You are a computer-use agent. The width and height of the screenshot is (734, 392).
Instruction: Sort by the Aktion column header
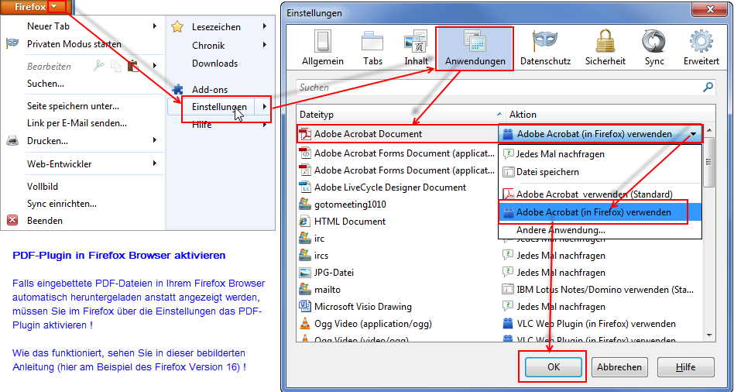coord(610,115)
